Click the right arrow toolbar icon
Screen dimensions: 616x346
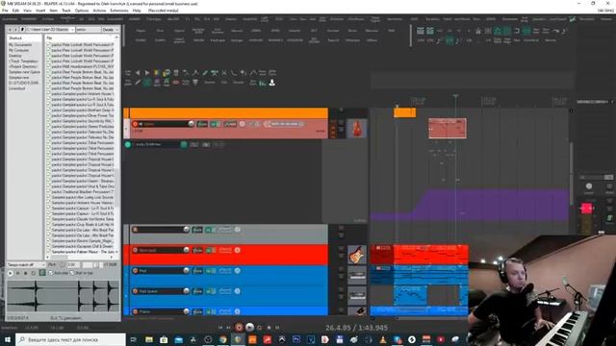point(147,73)
